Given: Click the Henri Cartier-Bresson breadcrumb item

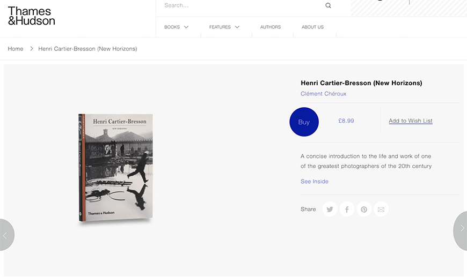Looking at the screenshot, I should (x=87, y=49).
